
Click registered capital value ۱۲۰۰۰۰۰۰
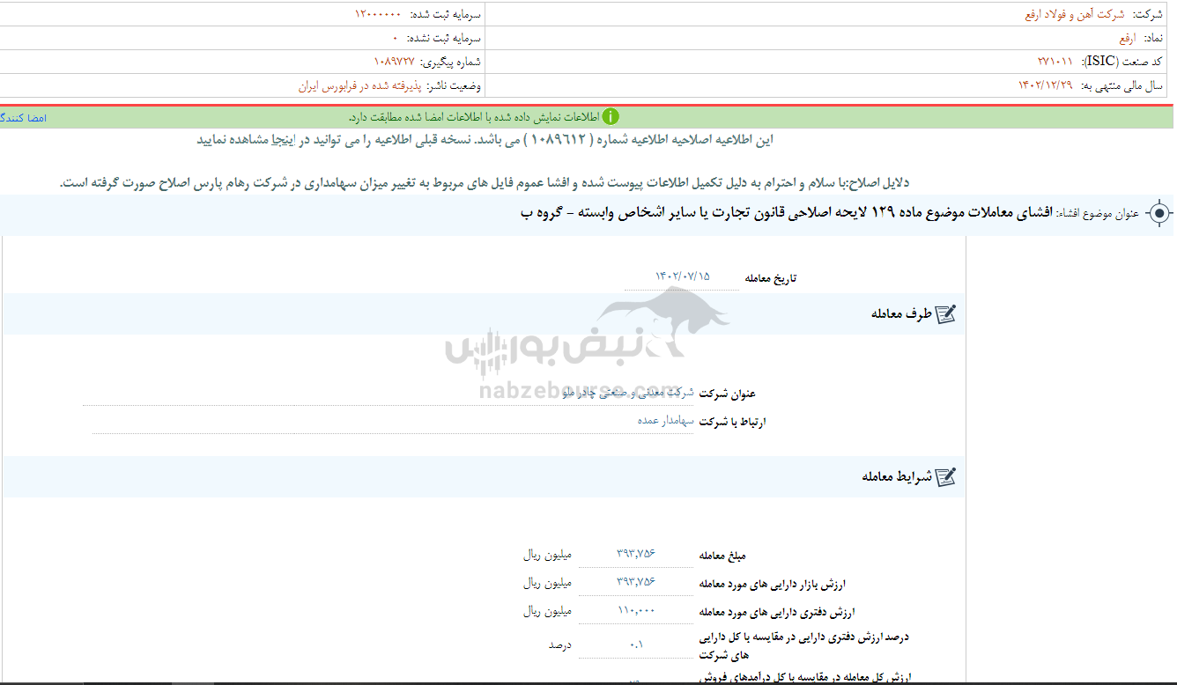378,14
